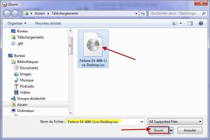Select Téléchargements in the navigation pane

(30, 37)
